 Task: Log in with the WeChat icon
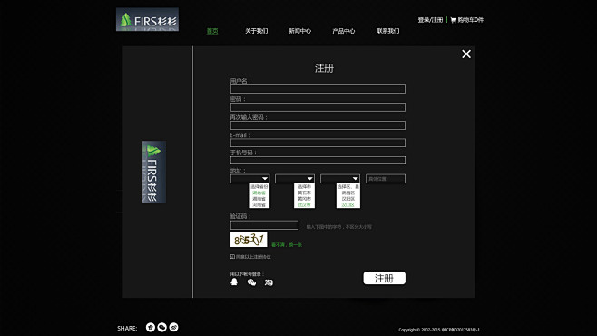coord(251,282)
